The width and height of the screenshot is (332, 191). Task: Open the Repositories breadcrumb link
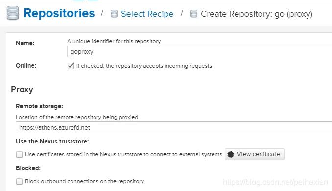[59, 13]
